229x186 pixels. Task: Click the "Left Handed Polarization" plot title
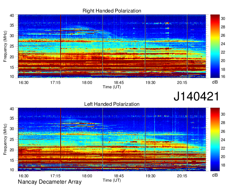point(112,104)
